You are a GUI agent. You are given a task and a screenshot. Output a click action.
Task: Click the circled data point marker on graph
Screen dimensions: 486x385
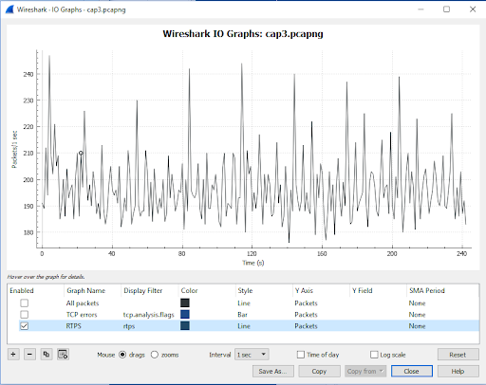click(81, 153)
